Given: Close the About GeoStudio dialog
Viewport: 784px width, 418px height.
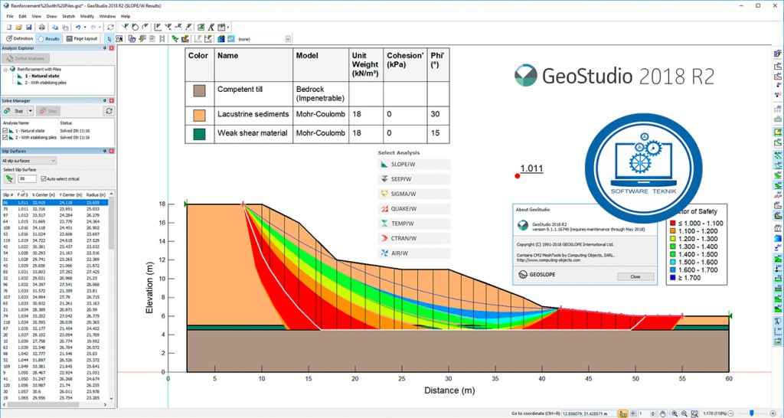Looking at the screenshot, I should [x=635, y=276].
